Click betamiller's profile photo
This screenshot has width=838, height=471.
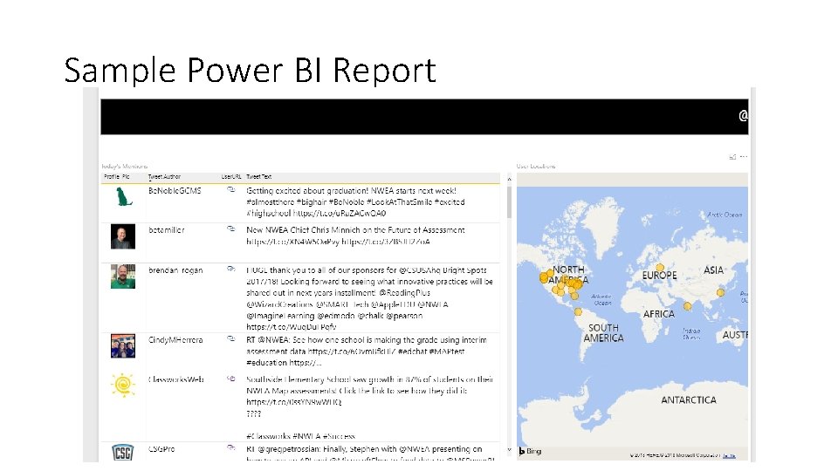coord(123,236)
